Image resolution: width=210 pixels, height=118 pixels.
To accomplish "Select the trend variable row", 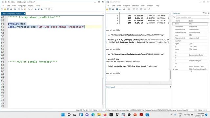I will (190, 49).
